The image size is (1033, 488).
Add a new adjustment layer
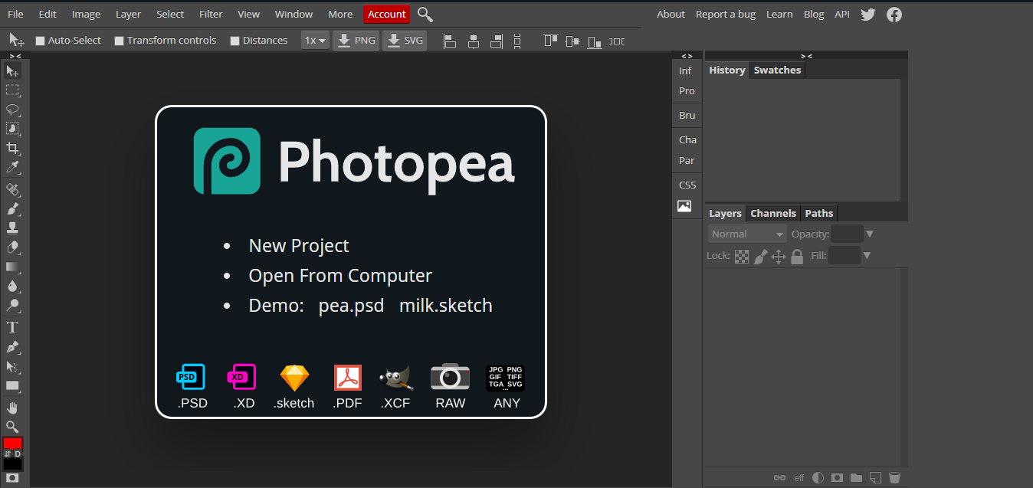pyautogui.click(x=818, y=478)
